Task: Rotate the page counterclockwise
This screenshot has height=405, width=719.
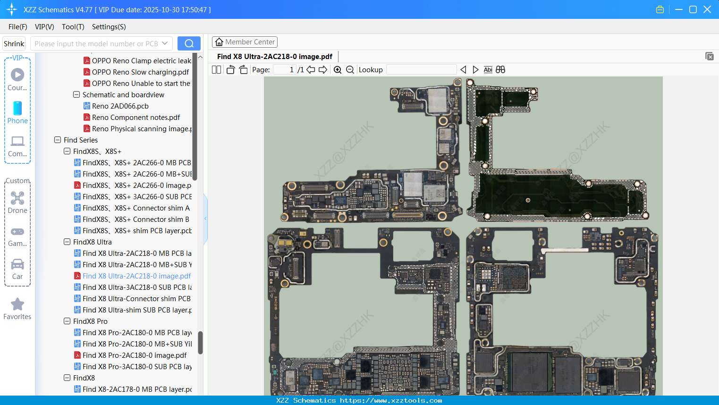Action: pyautogui.click(x=230, y=70)
